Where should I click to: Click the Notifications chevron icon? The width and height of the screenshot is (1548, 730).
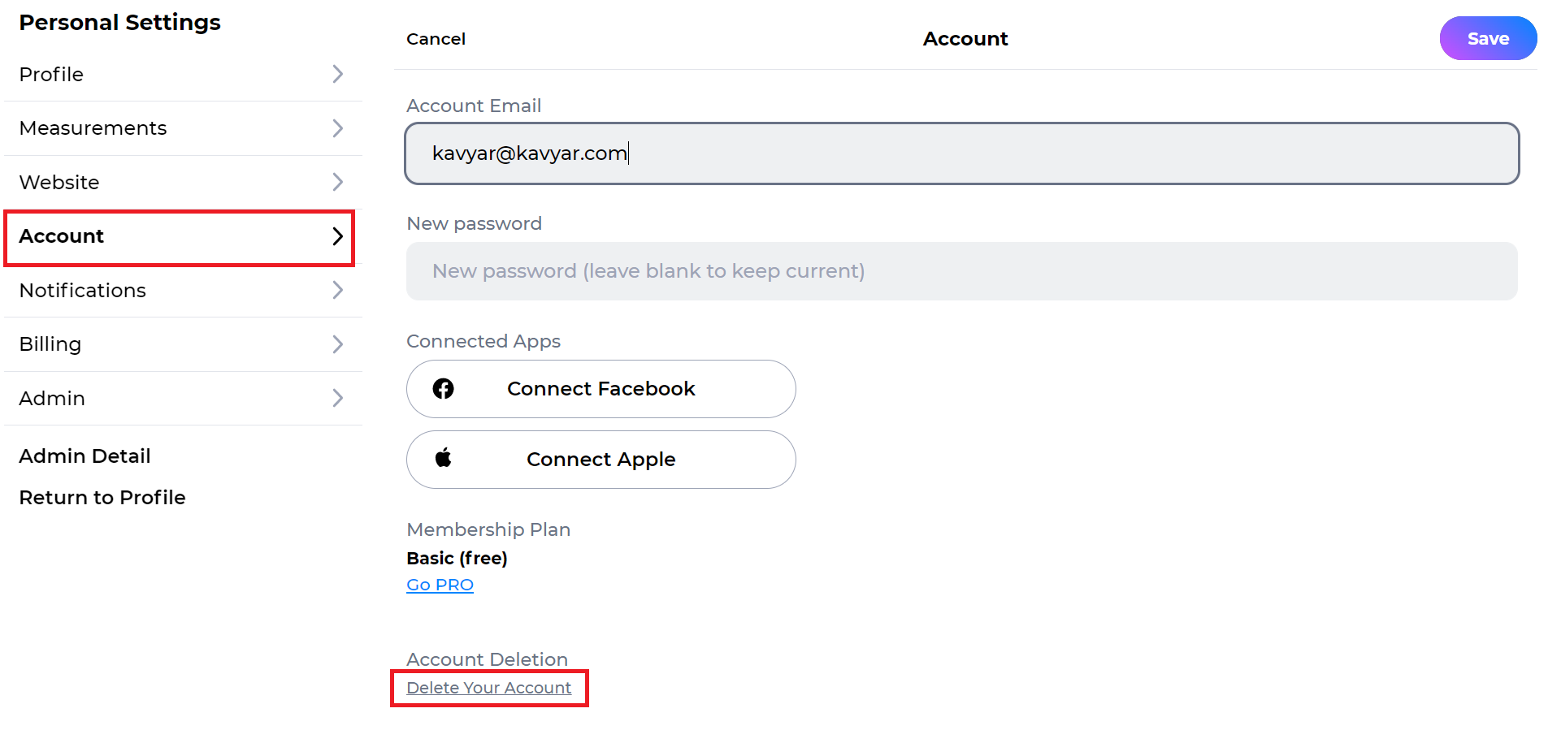pos(338,290)
